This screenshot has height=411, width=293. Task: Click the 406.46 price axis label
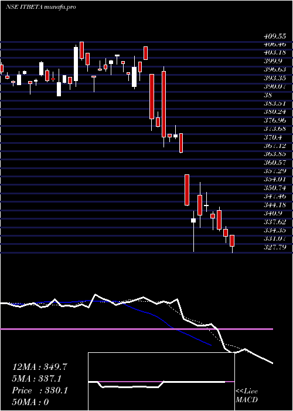tap(274, 44)
